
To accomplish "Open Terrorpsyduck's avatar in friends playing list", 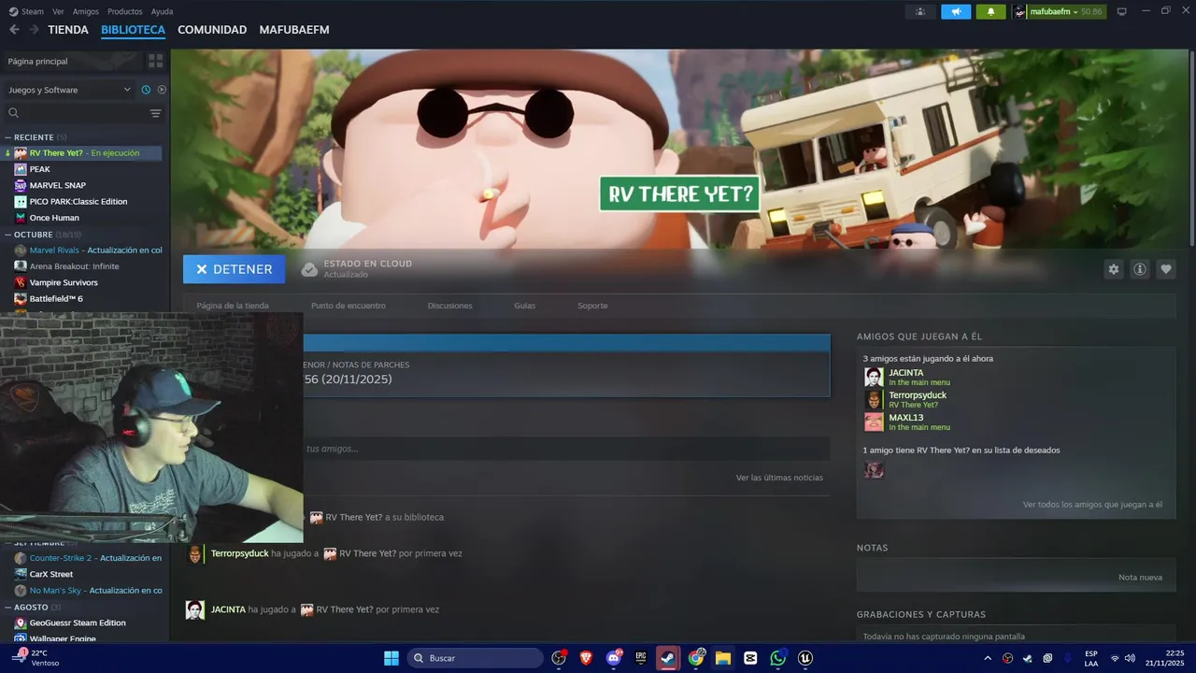I will [x=874, y=399].
